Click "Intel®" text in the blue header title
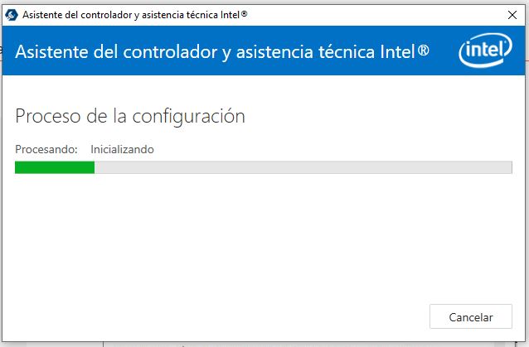Screen dimensions: 529x347 (x=404, y=51)
